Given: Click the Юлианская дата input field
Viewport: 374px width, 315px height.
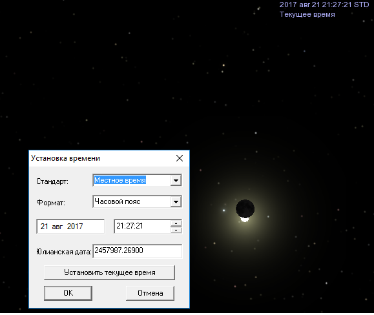Looking at the screenshot, I should click(x=137, y=251).
